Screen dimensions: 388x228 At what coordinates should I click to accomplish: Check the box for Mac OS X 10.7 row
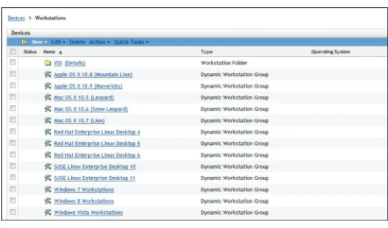coord(13,120)
